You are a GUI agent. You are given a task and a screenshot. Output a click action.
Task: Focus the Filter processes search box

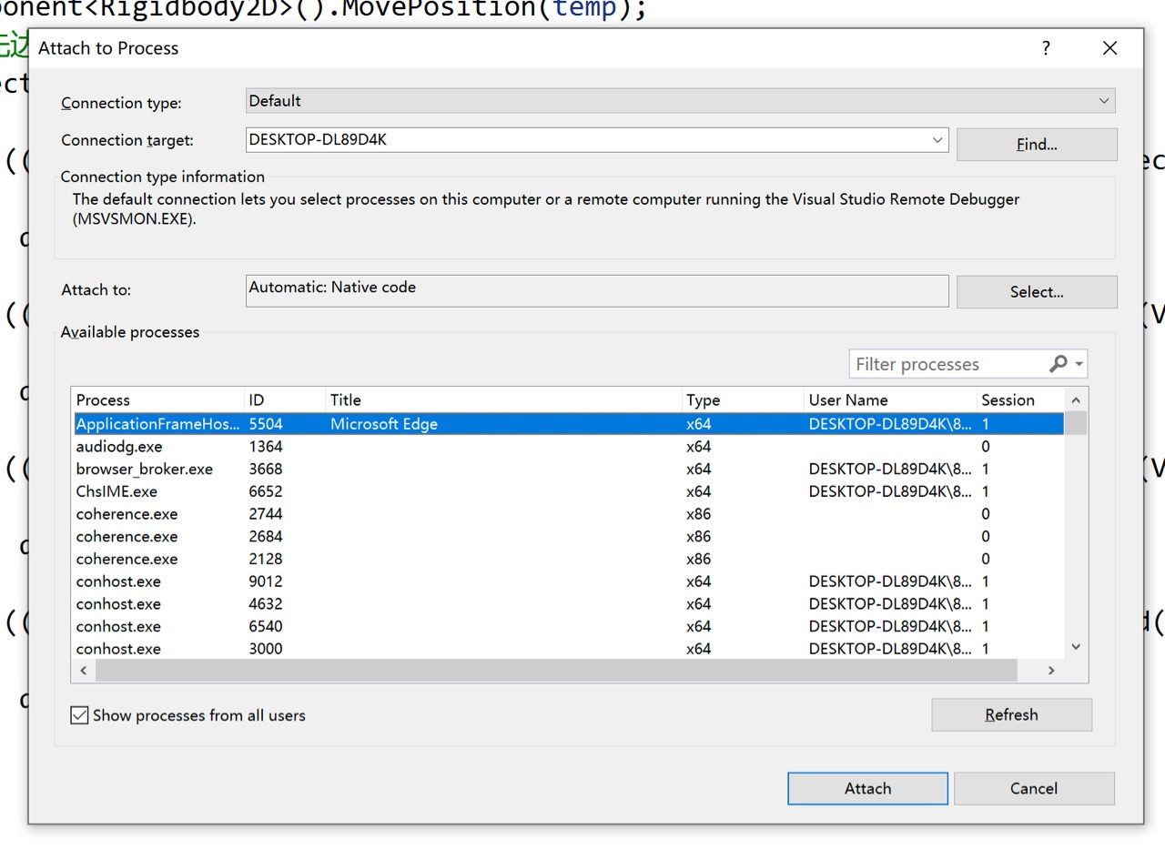[x=947, y=364]
